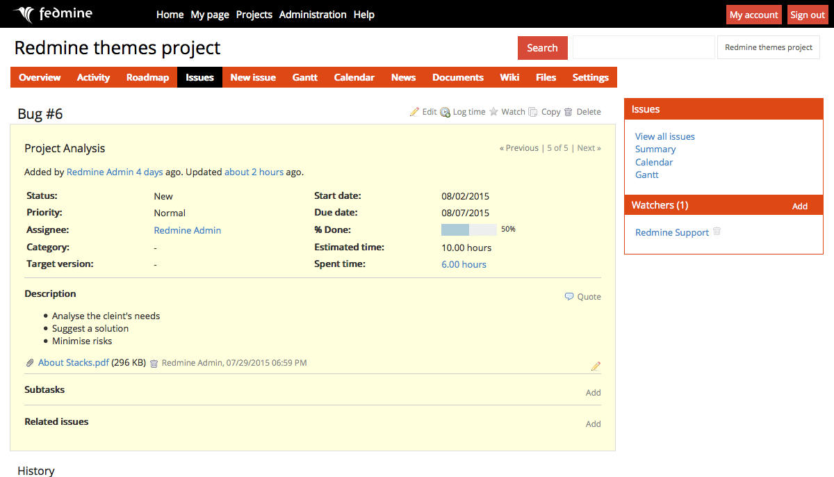Click the Watch star icon
This screenshot has height=477, width=834.
[493, 111]
